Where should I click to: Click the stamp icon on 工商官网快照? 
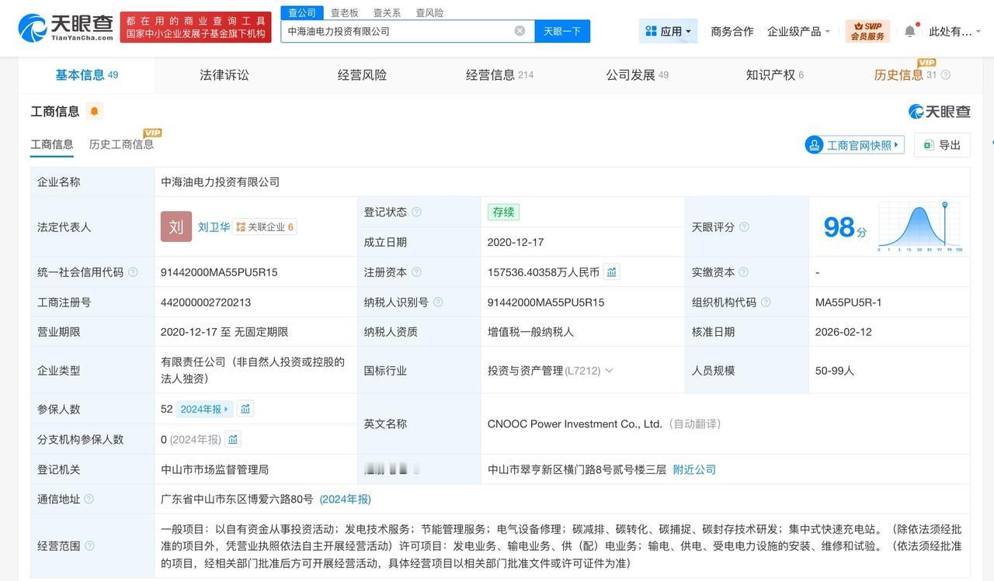click(x=815, y=144)
